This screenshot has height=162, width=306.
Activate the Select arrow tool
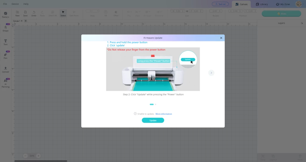point(63,13)
